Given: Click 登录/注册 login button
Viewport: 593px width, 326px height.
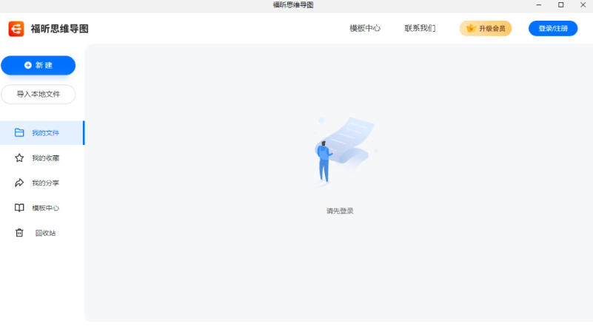Looking at the screenshot, I should click(553, 28).
